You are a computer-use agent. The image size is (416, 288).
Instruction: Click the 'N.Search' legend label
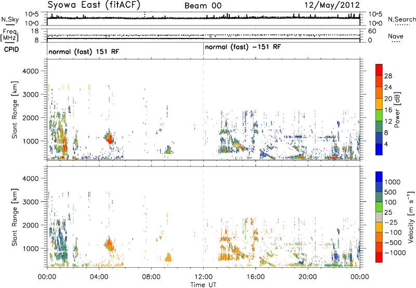[x=401, y=19]
